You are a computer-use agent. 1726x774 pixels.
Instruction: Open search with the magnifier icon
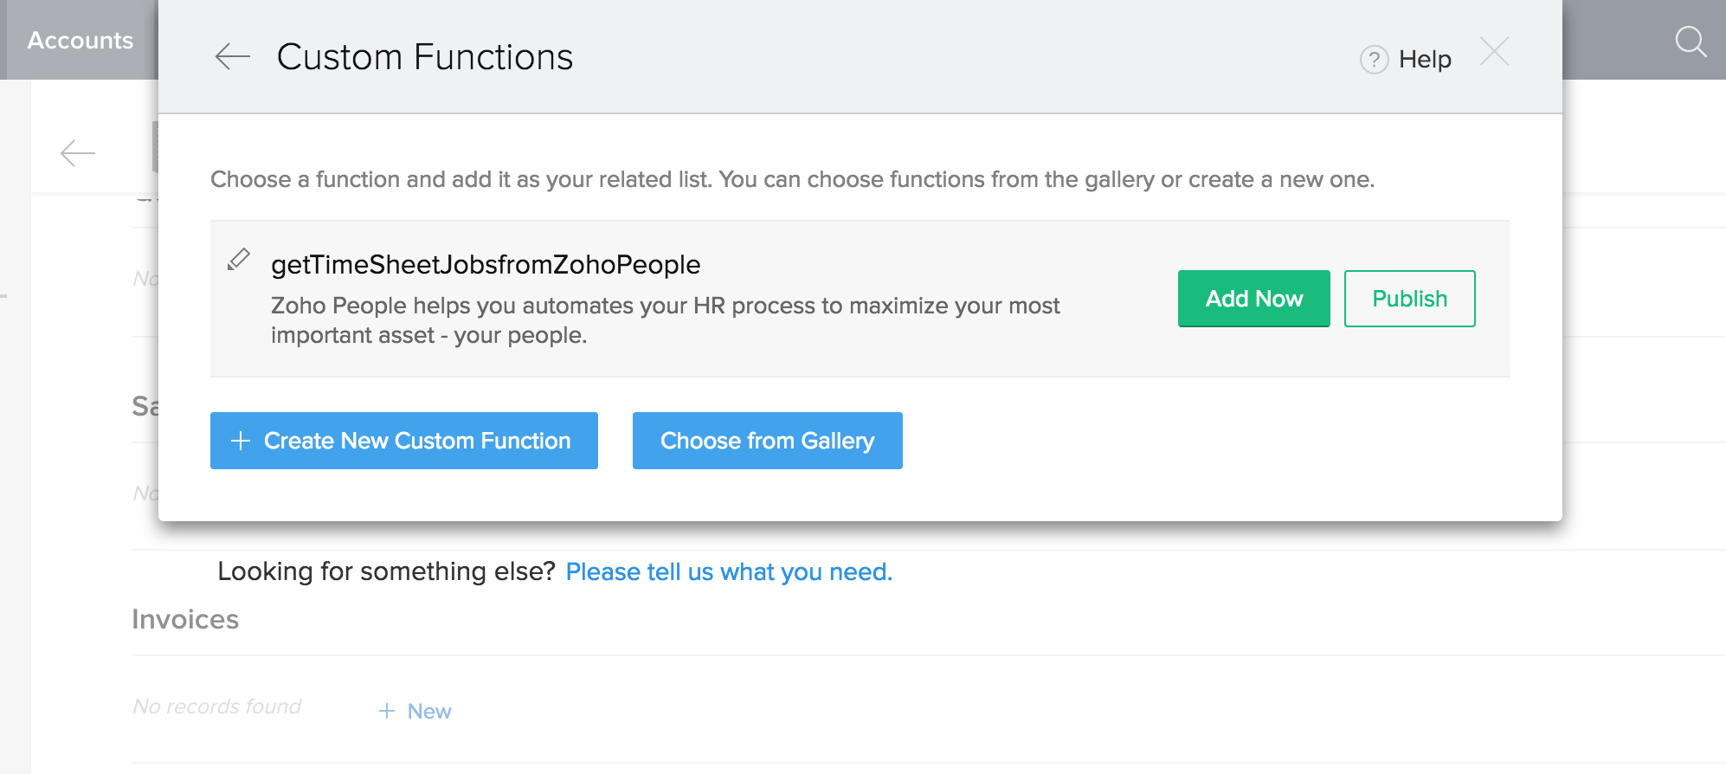1690,41
